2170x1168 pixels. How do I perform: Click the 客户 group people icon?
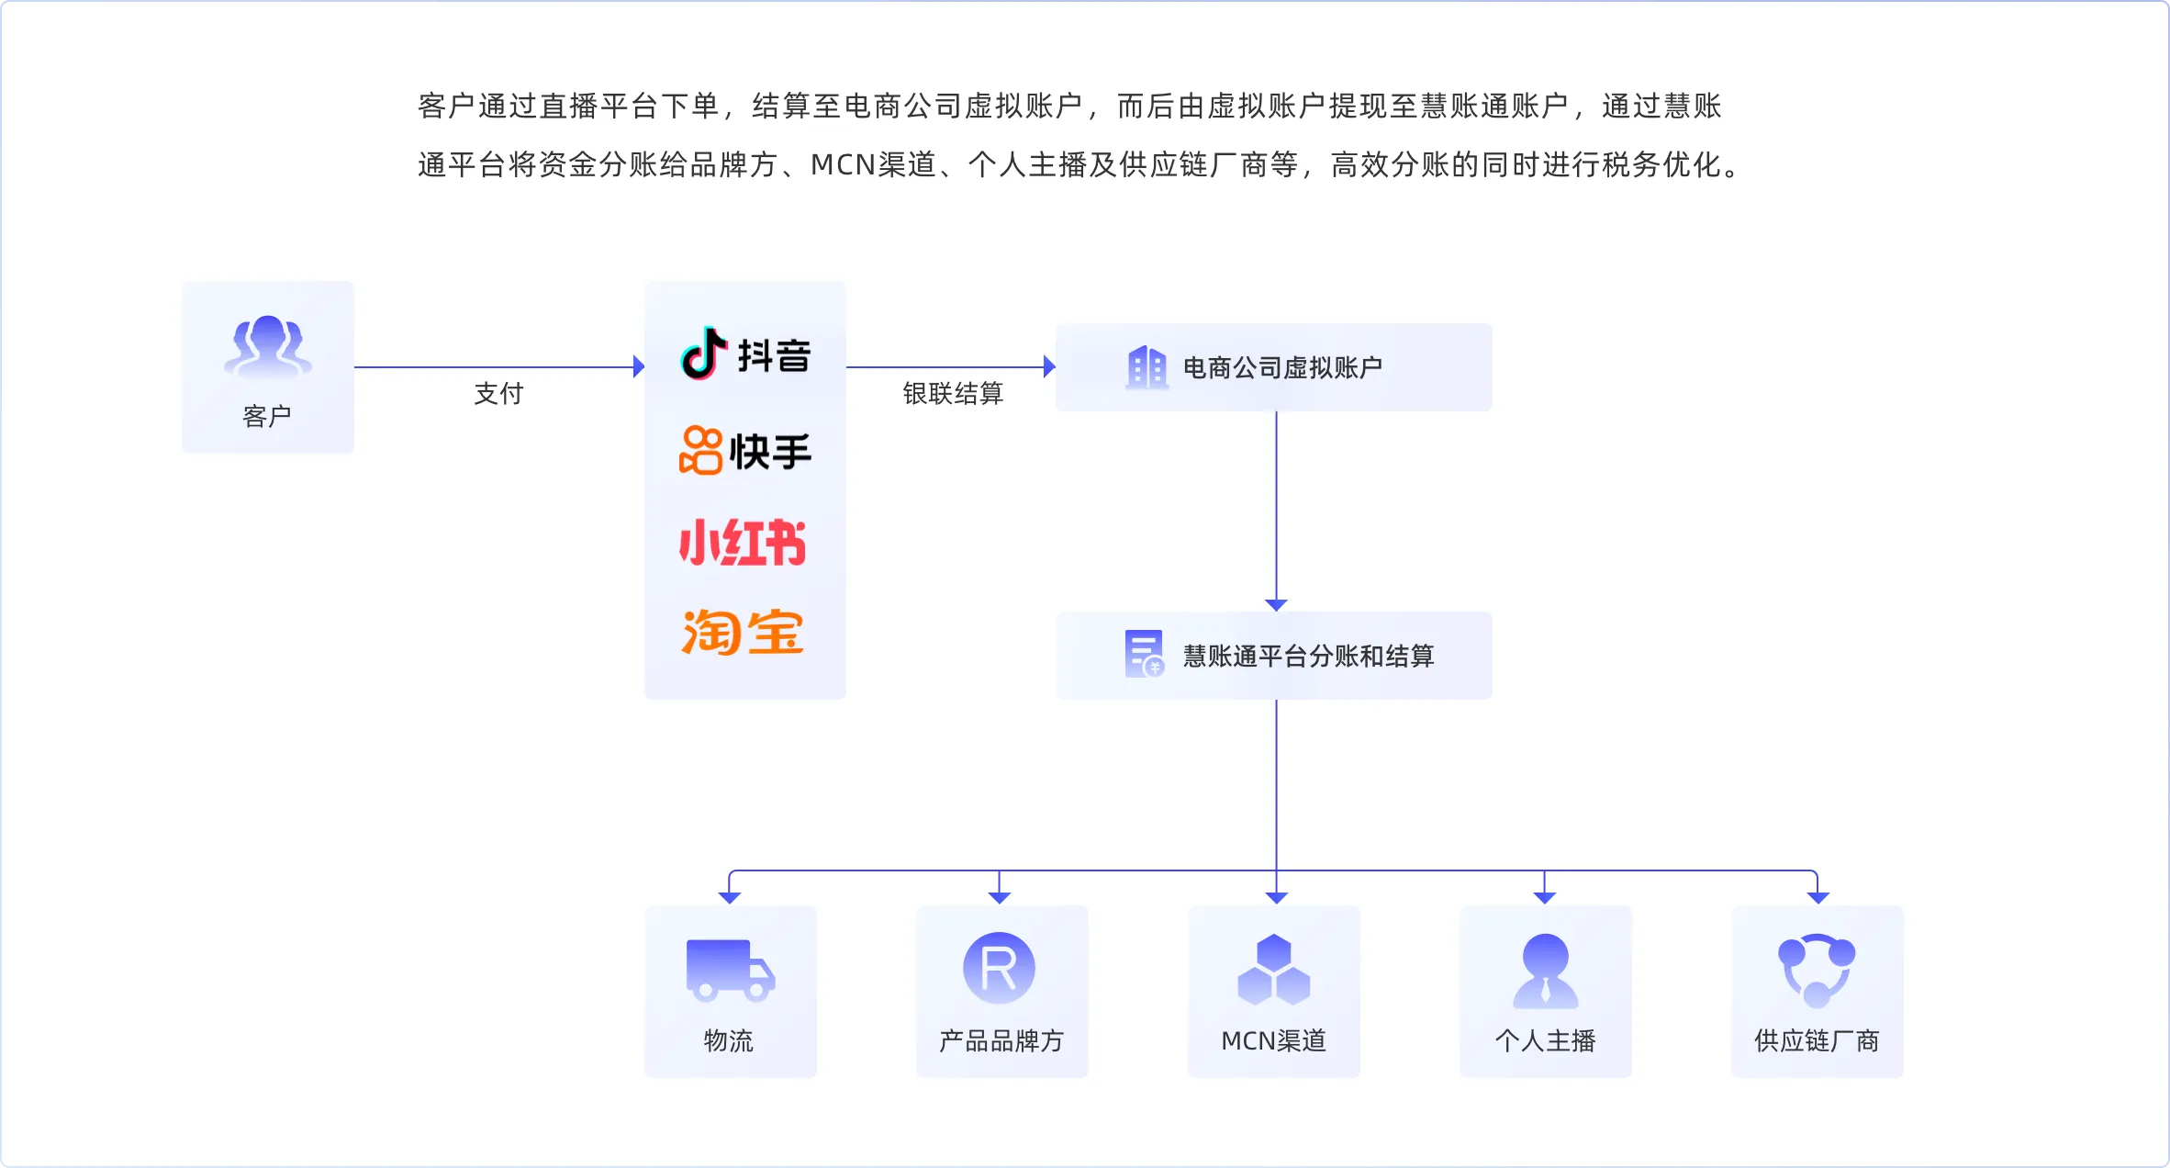point(267,346)
